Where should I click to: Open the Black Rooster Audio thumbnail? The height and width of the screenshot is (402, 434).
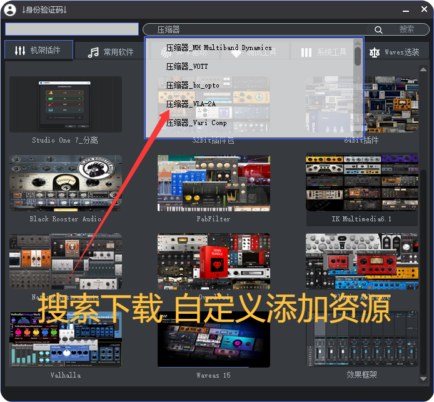pyautogui.click(x=66, y=183)
